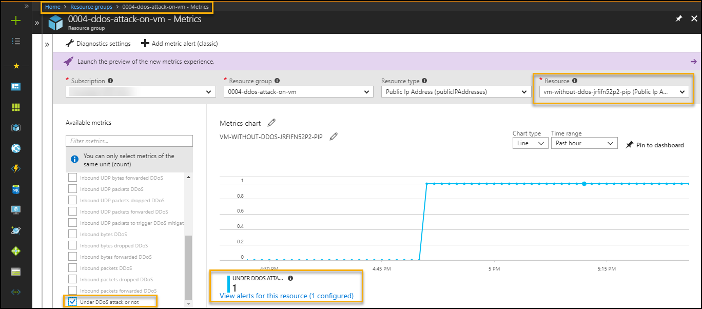The image size is (702, 309).
Task: Open the Azure Cosmos DB planet icon
Action: pyautogui.click(x=16, y=230)
